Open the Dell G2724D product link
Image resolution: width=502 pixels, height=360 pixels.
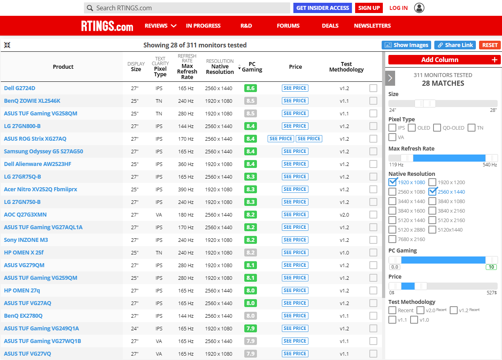(19, 88)
